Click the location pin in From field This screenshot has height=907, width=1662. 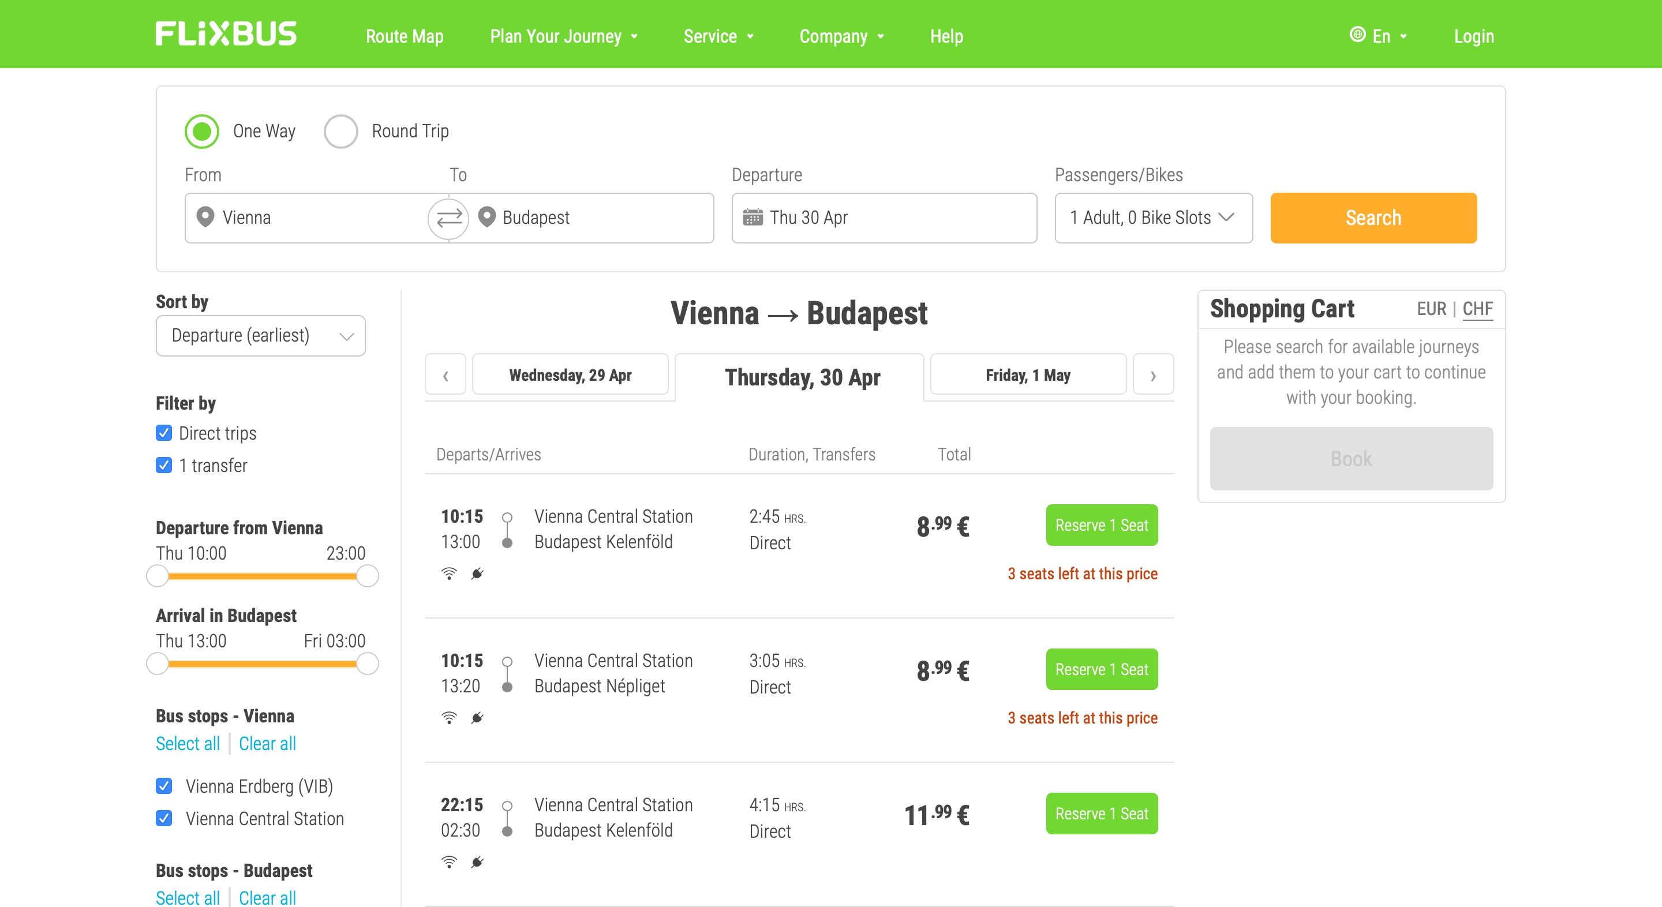(205, 218)
